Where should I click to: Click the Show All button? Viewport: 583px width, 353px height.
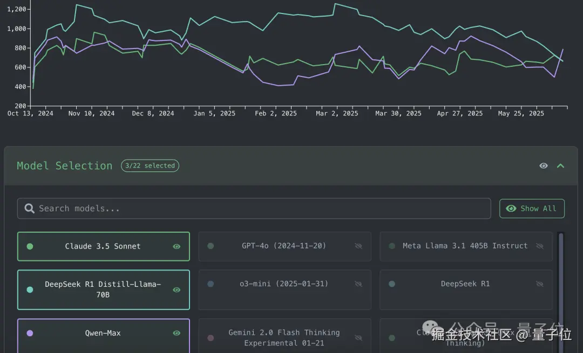(532, 209)
